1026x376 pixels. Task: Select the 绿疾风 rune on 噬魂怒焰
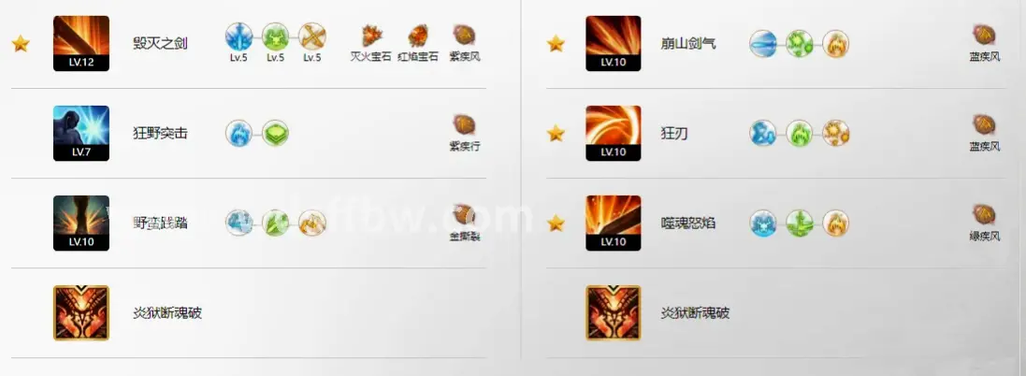pyautogui.click(x=984, y=214)
